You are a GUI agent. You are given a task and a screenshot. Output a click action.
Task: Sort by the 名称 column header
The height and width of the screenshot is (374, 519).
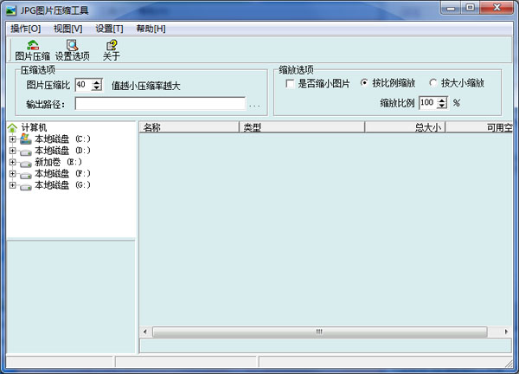point(189,127)
